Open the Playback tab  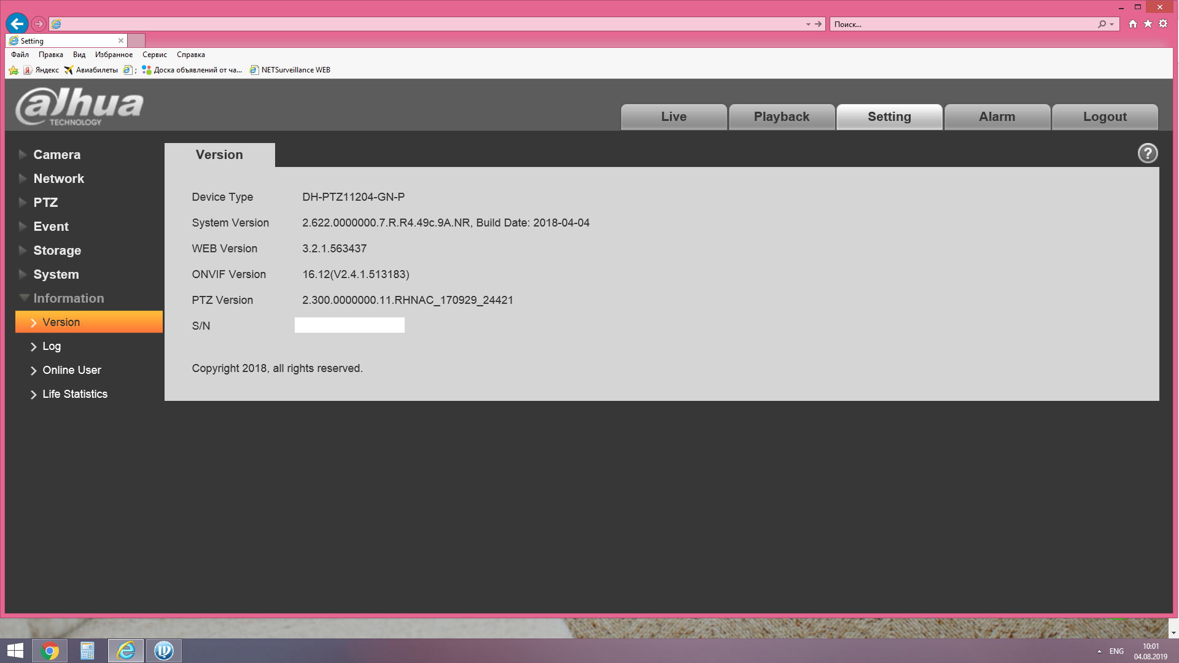click(781, 117)
